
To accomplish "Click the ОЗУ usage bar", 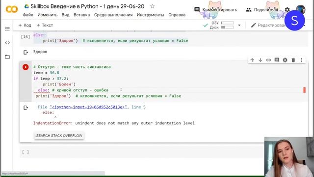I will click(228, 23).
